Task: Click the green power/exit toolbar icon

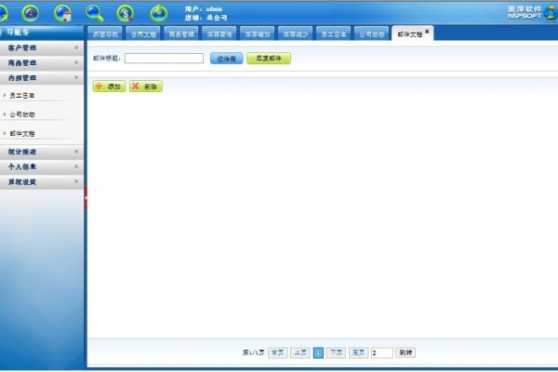Action: [159, 13]
